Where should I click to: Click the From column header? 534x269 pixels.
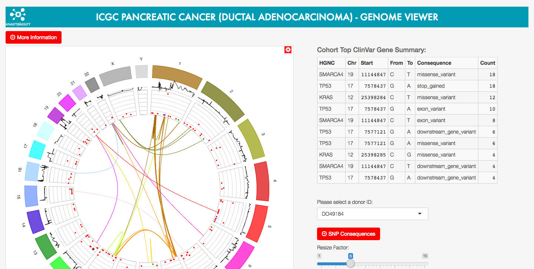[x=396, y=63]
